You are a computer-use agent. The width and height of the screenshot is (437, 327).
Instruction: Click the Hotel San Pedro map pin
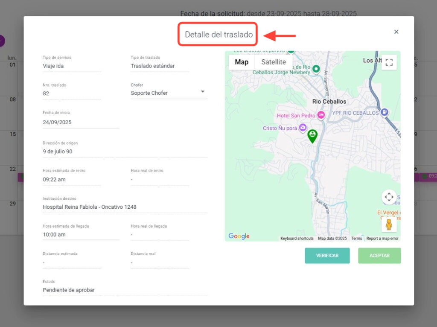pyautogui.click(x=321, y=115)
